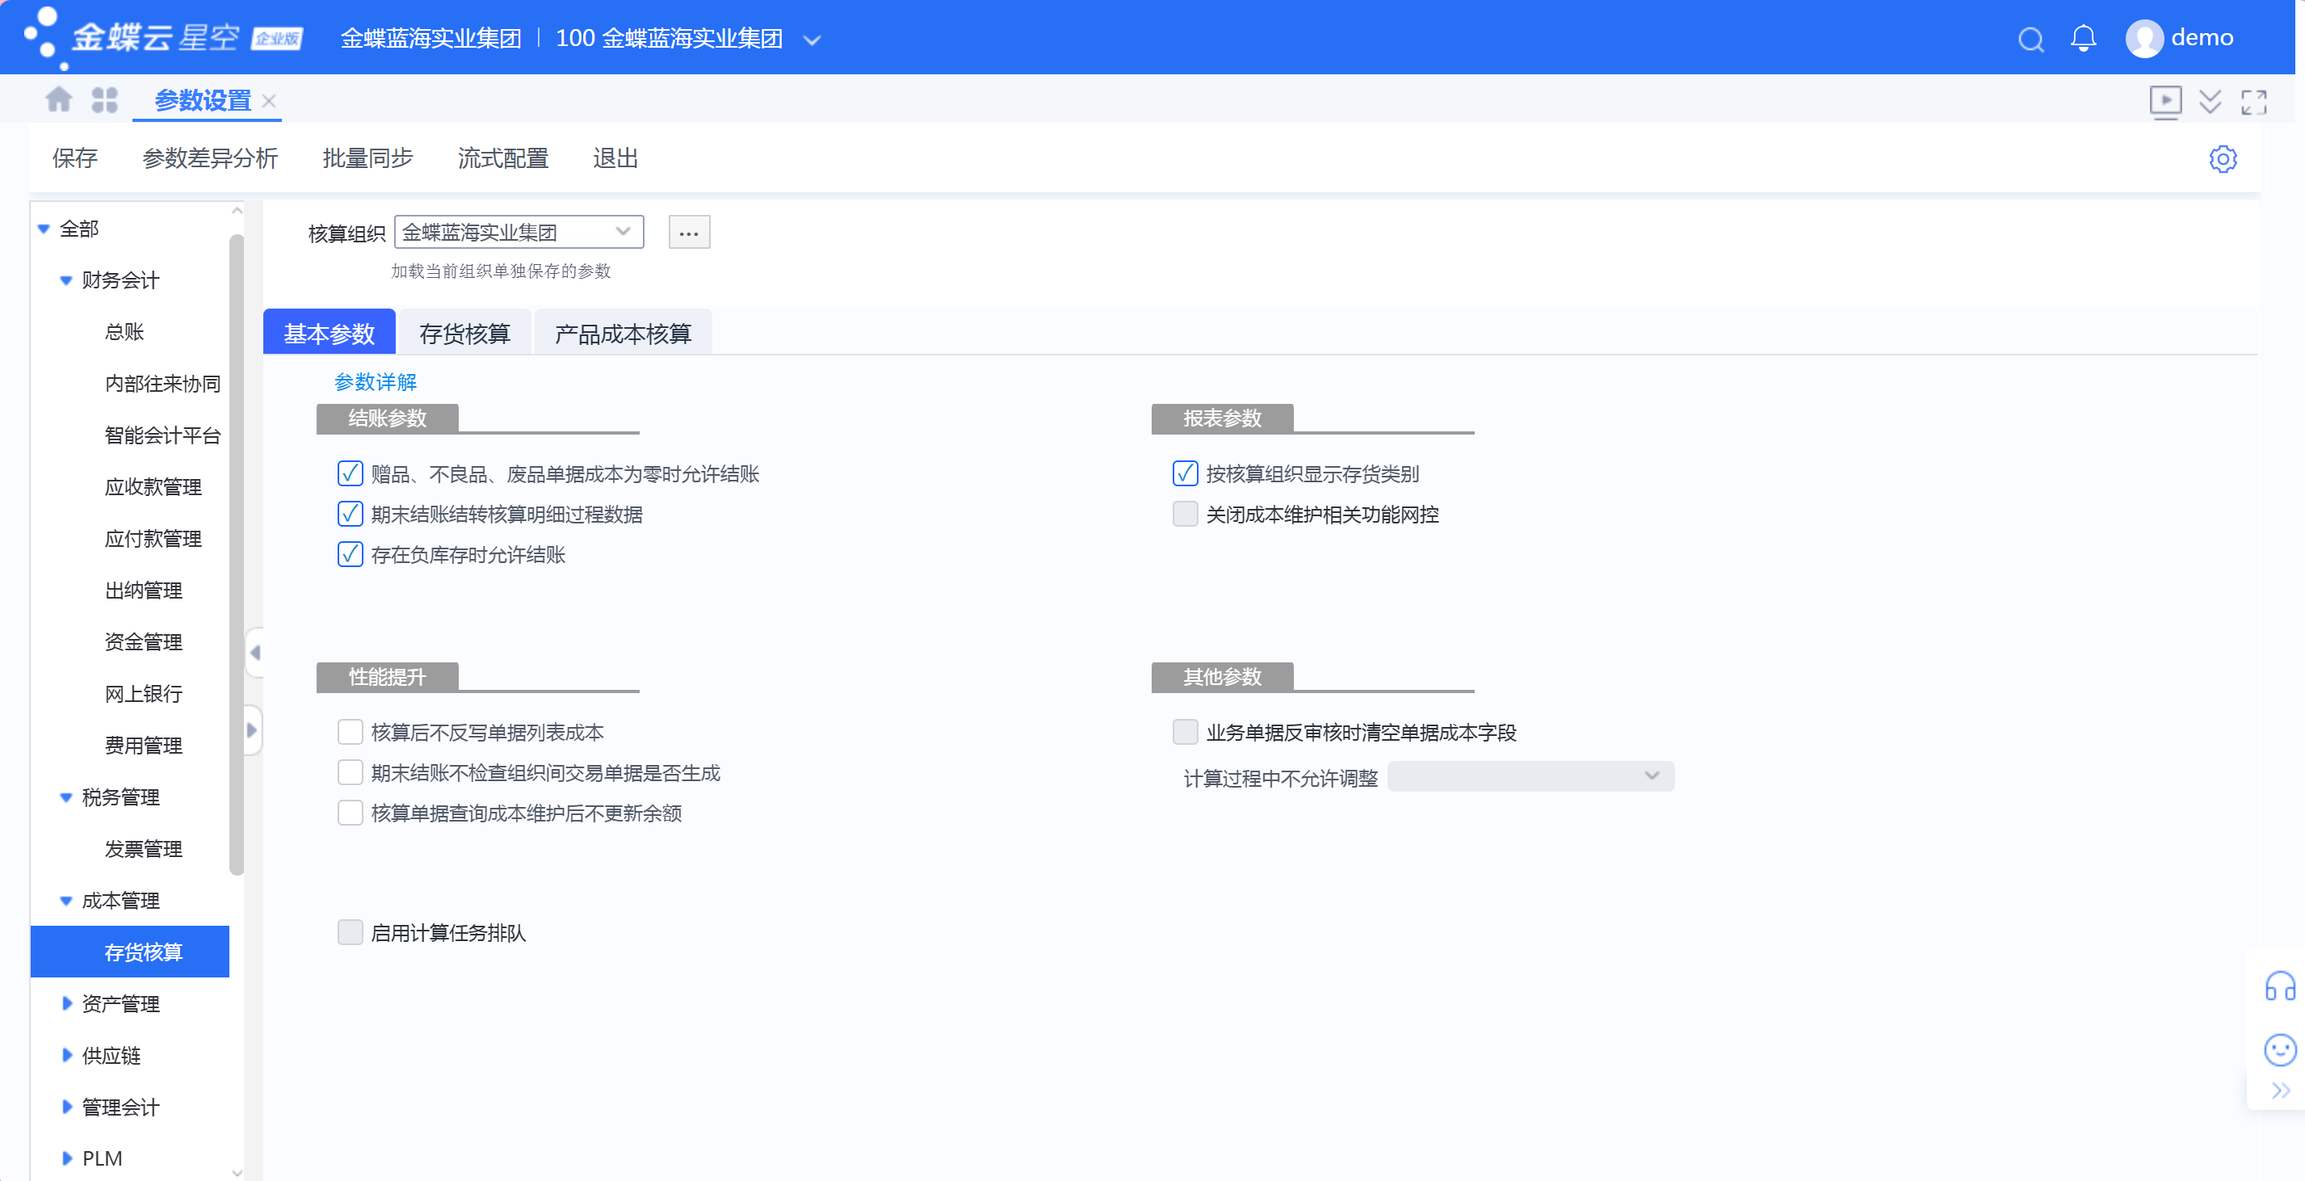The image size is (2305, 1181).
Task: Select 资金管理 in the tree
Action: pyautogui.click(x=143, y=642)
